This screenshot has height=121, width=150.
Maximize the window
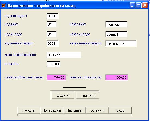[x=139, y=5]
